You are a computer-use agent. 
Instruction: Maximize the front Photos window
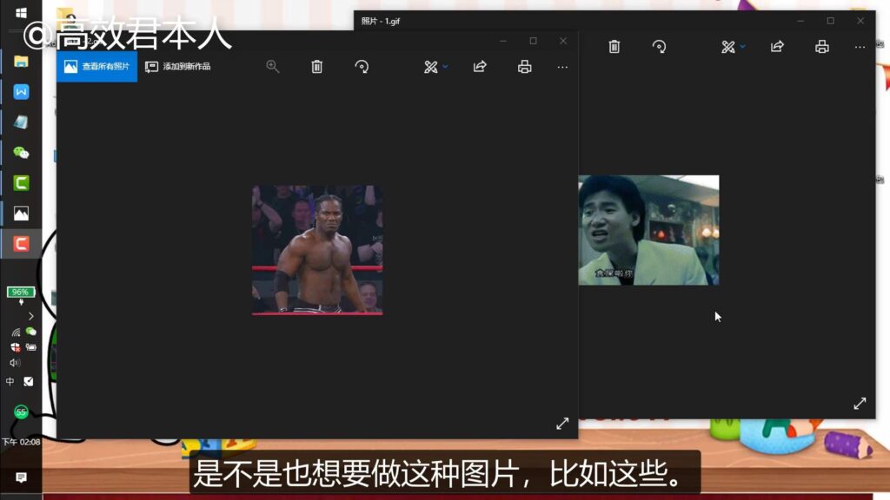[533, 41]
